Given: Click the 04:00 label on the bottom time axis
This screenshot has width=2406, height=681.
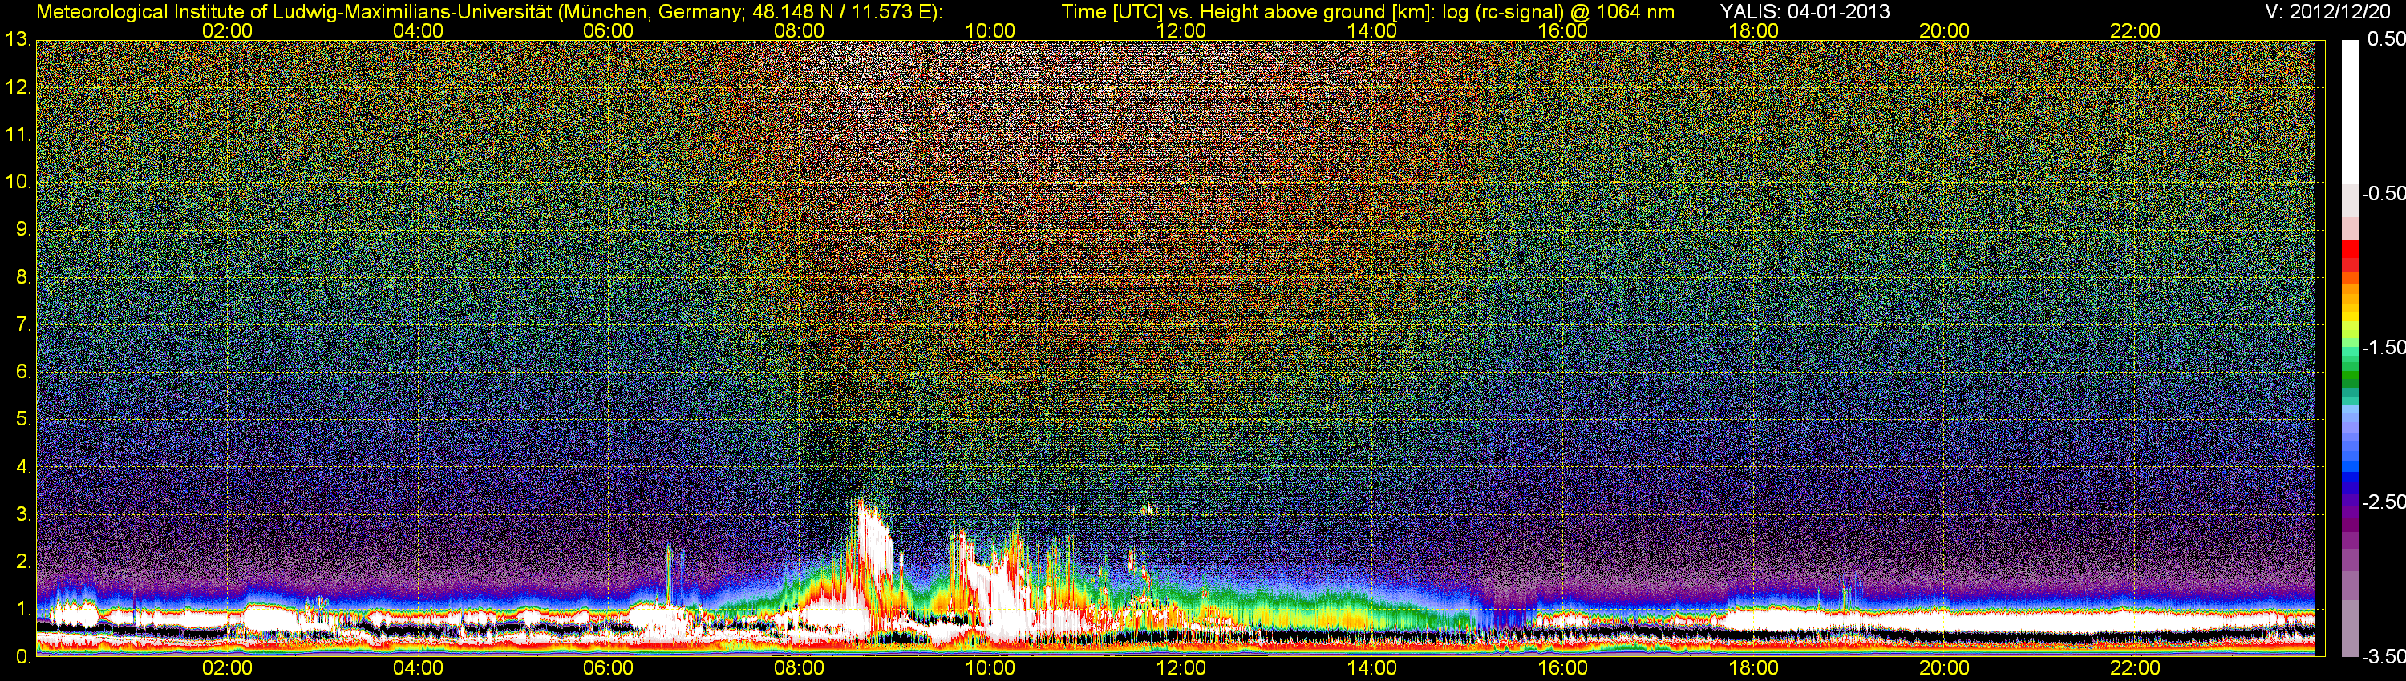Looking at the screenshot, I should click(x=418, y=668).
